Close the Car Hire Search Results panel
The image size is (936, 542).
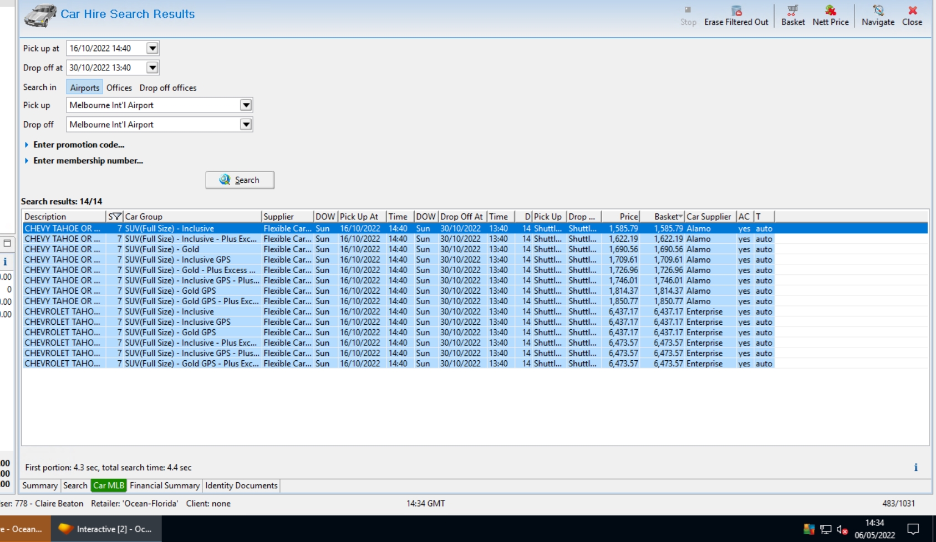(912, 16)
